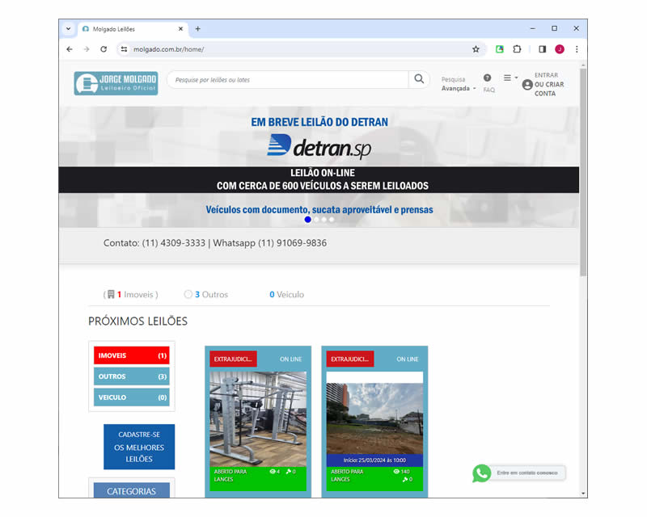This screenshot has height=517, width=647.
Task: Select the Outros radio filter
Action: [x=188, y=295]
